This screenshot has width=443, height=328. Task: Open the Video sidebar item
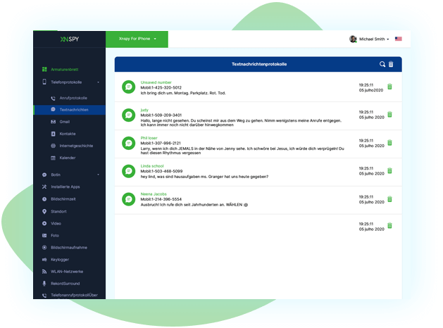(x=56, y=224)
